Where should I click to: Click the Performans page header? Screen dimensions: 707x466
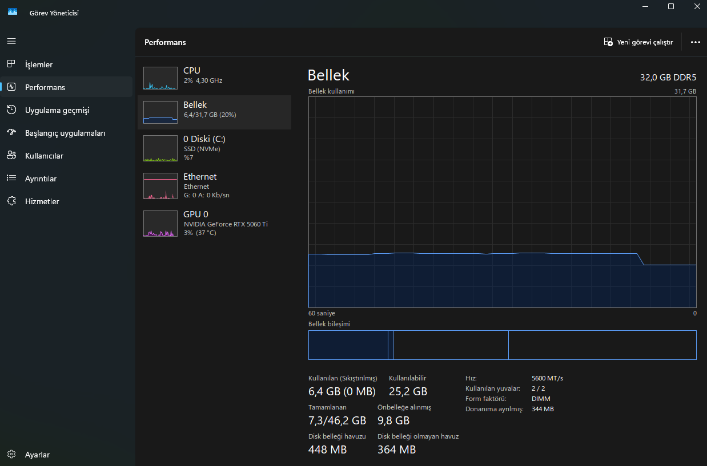165,42
